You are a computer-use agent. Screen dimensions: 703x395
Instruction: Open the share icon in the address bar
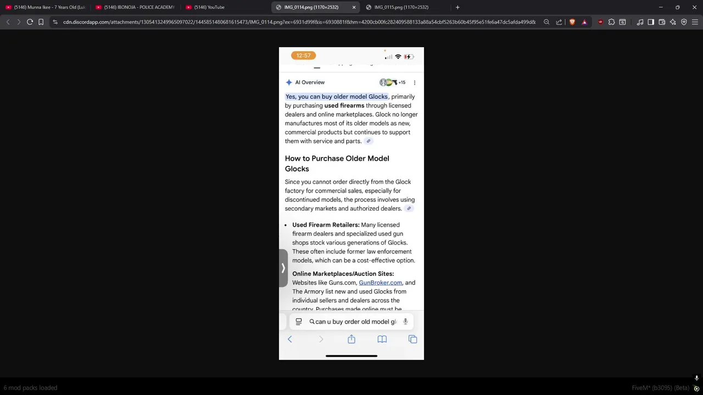(x=559, y=22)
